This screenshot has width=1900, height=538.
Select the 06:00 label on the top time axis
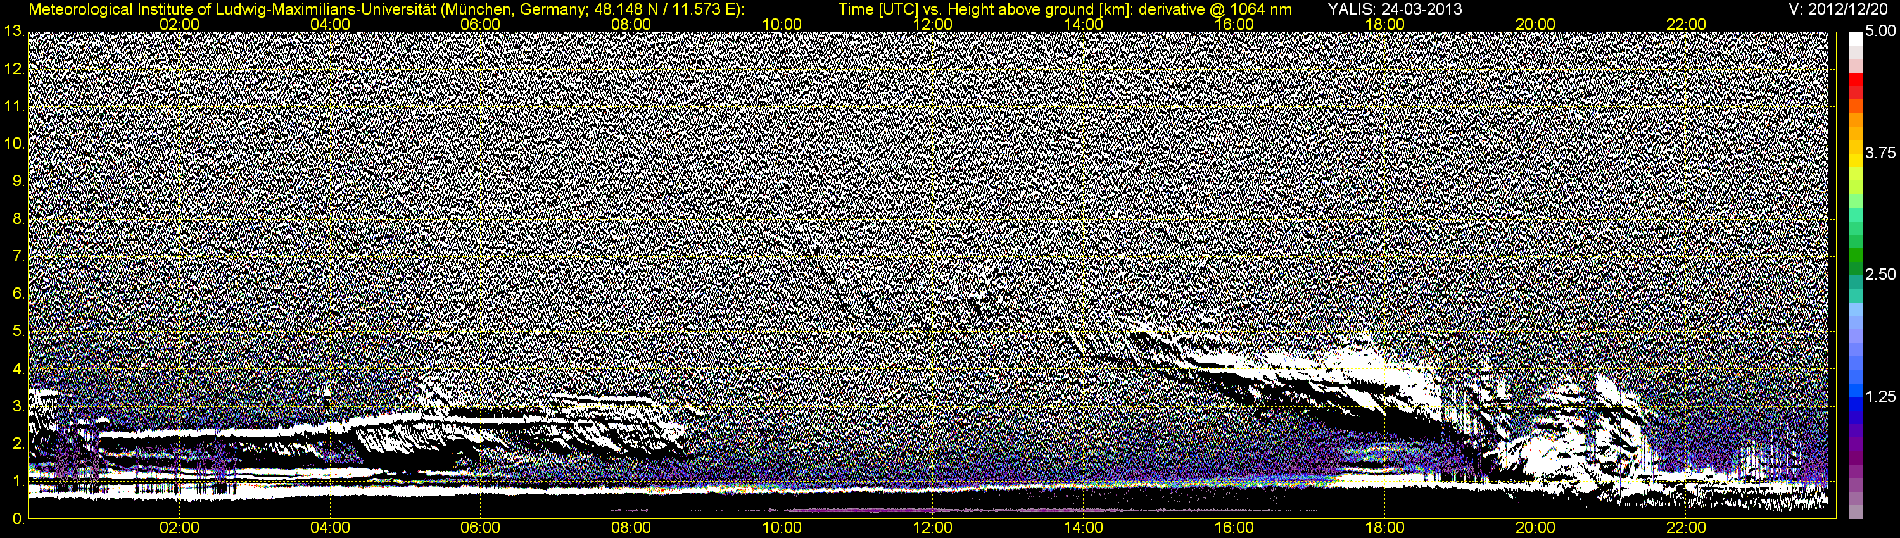[x=480, y=24]
